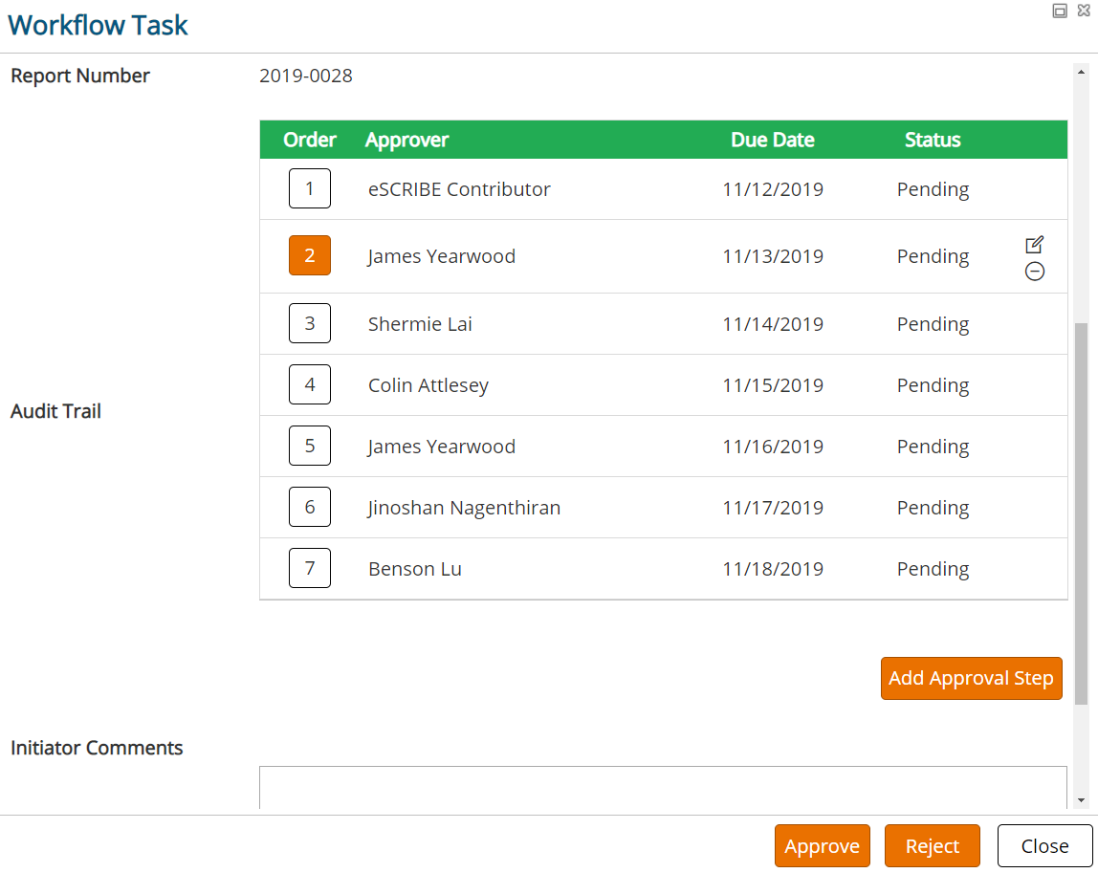Image resolution: width=1098 pixels, height=873 pixels.
Task: Click order number 7 box
Action: click(310, 568)
